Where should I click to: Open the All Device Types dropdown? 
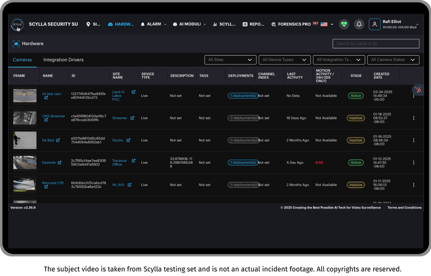pos(285,60)
